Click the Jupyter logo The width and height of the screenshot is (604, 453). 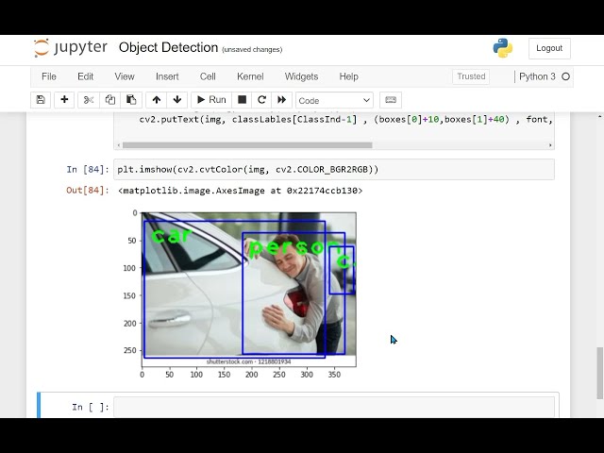pos(71,48)
